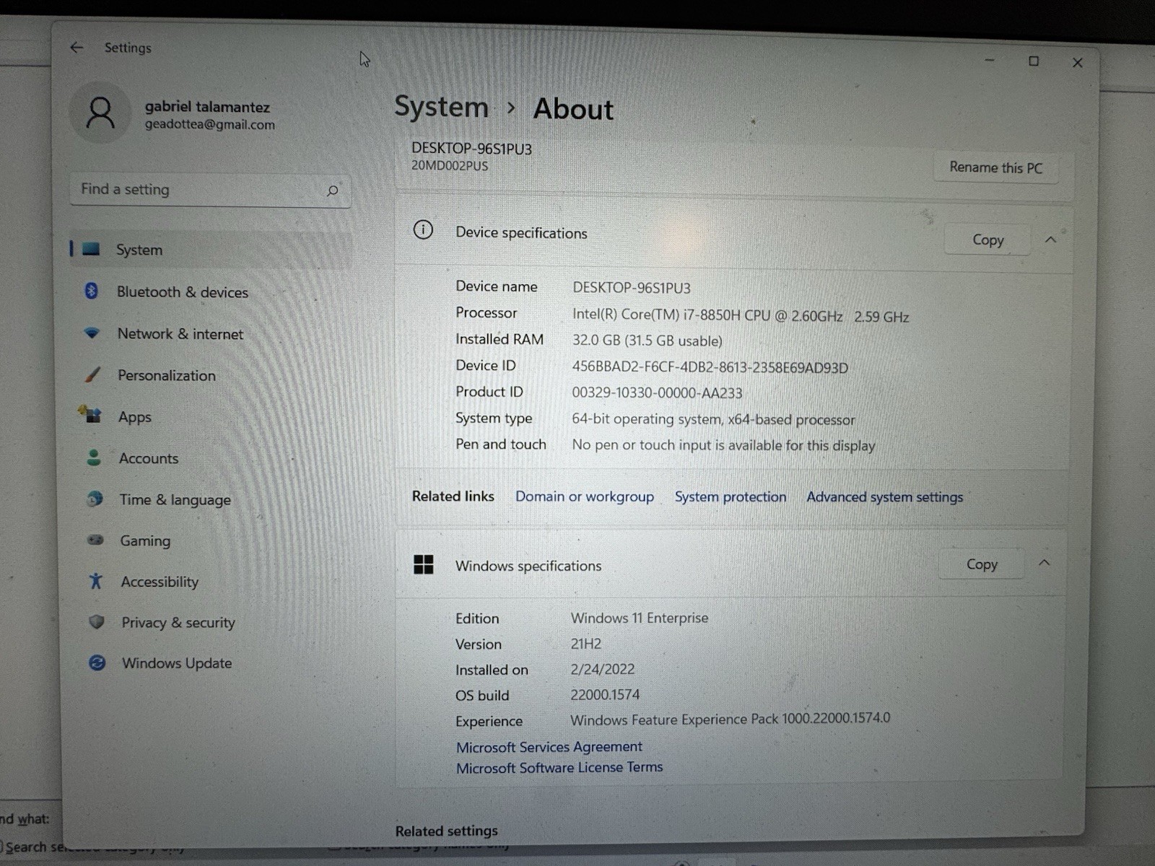Maximize the Settings window
The image size is (1155, 866).
pyautogui.click(x=1034, y=61)
